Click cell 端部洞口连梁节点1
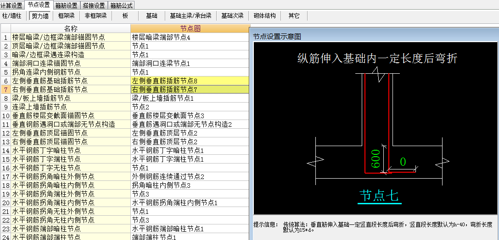This screenshot has height=240, width=499. click(191, 64)
